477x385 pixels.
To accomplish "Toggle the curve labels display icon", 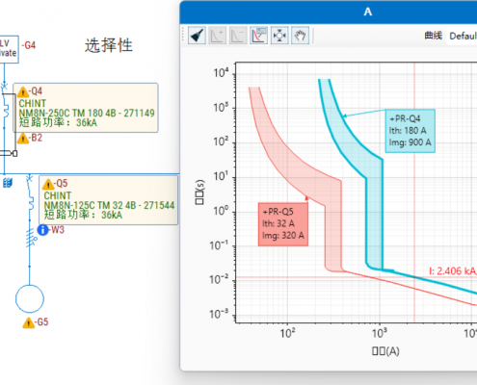I will (x=259, y=36).
